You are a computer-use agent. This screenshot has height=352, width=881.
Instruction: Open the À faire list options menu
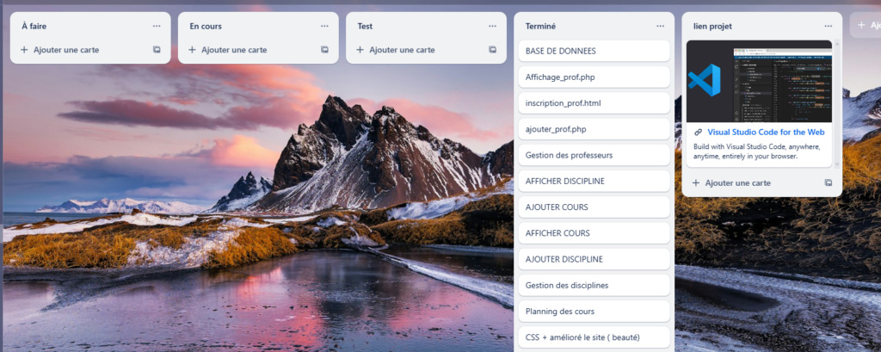point(156,27)
